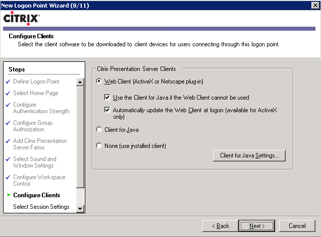Click the Citrix logo
The width and height of the screenshot is (321, 237).
click(21, 19)
